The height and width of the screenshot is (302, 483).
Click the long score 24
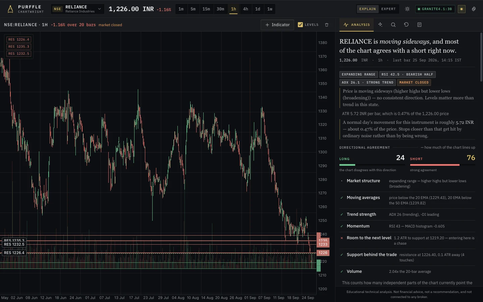400,158
